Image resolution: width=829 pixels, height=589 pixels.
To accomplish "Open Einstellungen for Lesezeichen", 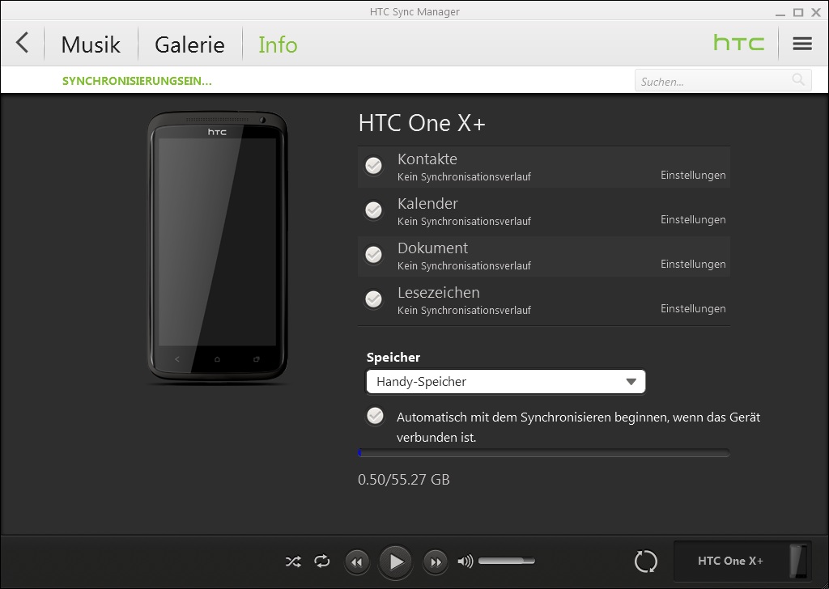I will click(x=692, y=309).
